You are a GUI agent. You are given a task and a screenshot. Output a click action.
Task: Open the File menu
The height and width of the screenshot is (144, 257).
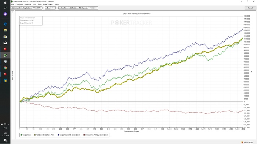click(x=12, y=4)
